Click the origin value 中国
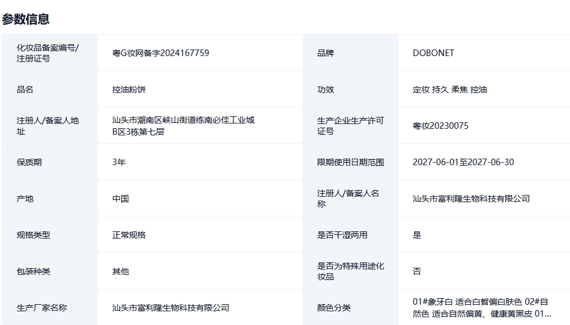 121,199
